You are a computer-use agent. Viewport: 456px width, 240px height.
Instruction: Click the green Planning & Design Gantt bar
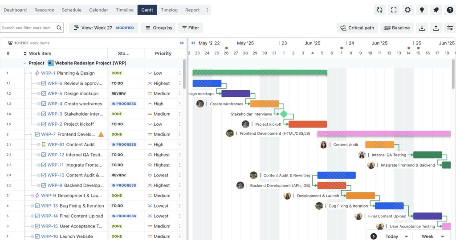(260, 72)
